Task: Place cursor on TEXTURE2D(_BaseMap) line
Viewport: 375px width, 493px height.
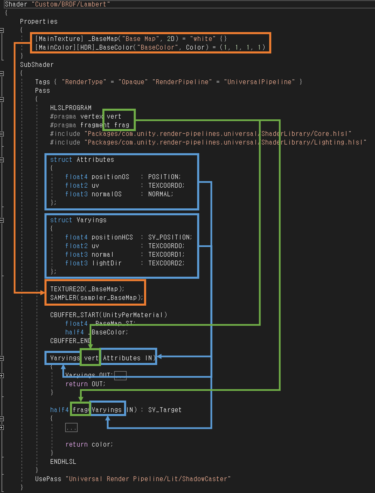Action: 87,289
